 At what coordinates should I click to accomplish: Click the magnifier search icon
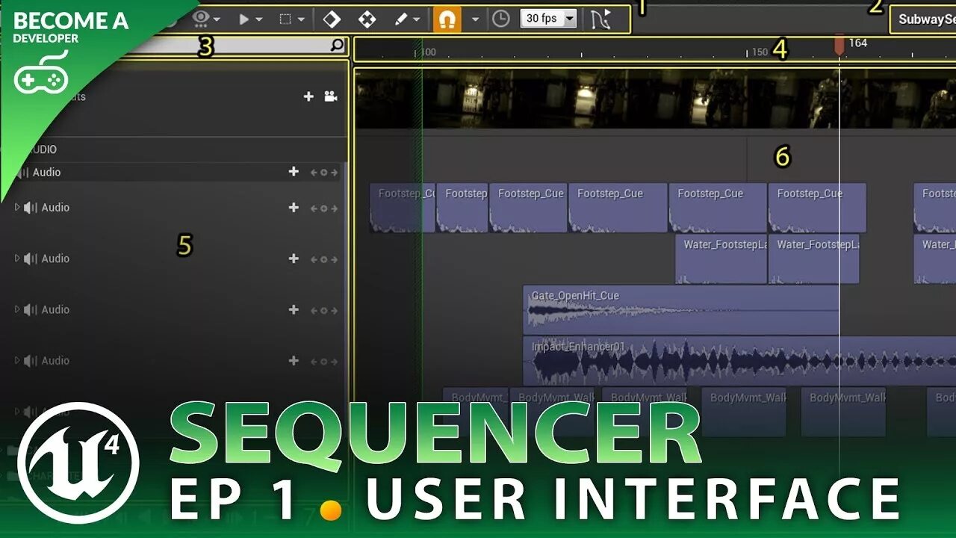click(338, 46)
